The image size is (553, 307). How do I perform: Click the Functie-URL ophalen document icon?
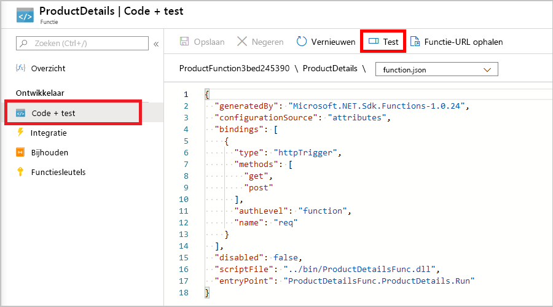[415, 42]
